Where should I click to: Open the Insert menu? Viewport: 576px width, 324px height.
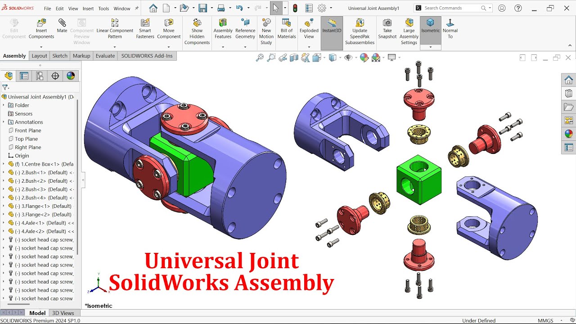click(88, 9)
